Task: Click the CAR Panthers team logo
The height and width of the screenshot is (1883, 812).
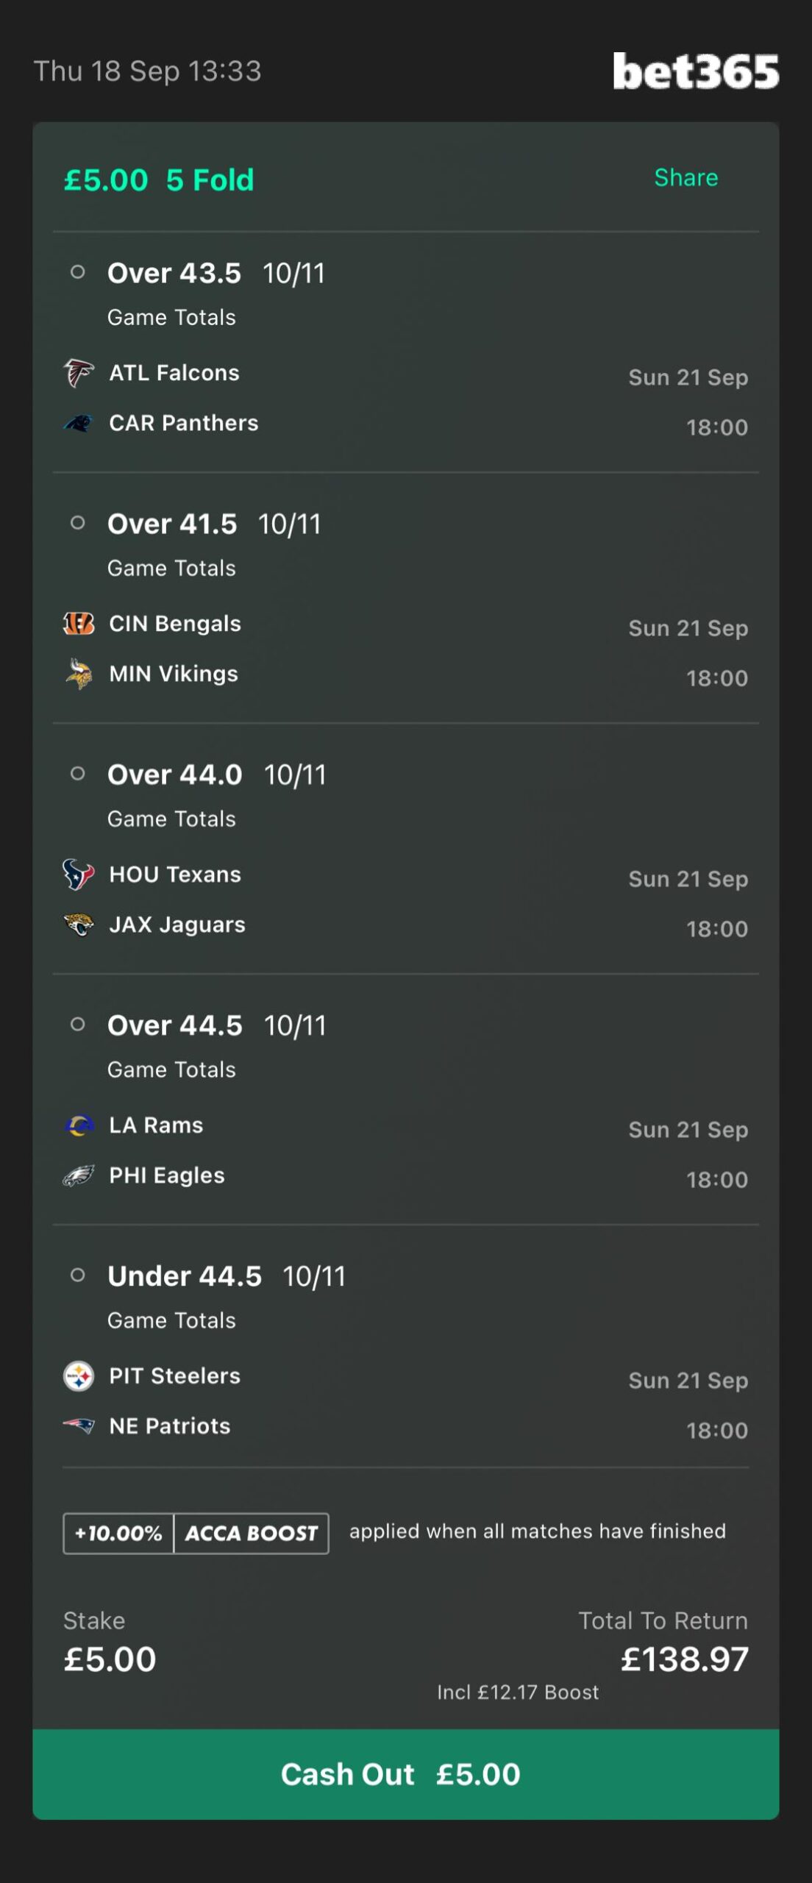Action: point(79,423)
